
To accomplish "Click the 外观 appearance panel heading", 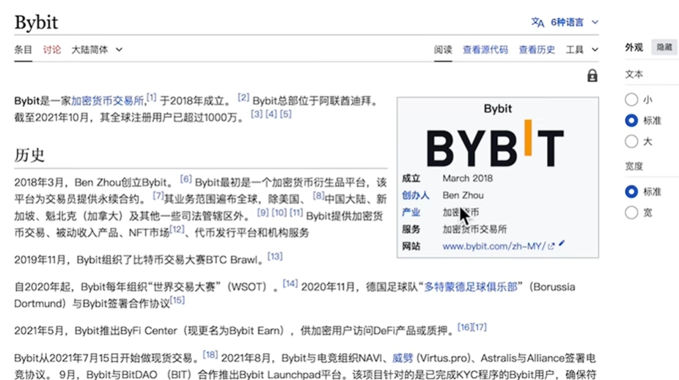I will (634, 47).
